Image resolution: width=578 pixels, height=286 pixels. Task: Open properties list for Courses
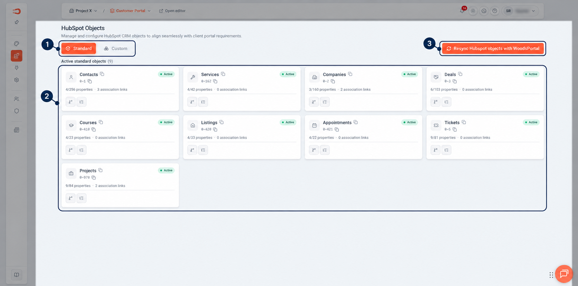pos(82,150)
